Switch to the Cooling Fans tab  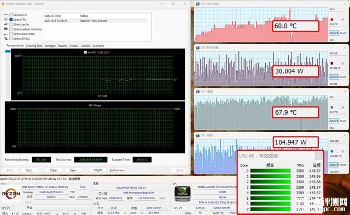(x=34, y=46)
